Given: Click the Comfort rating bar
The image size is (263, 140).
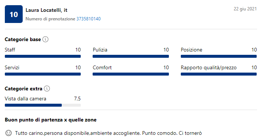Looking at the screenshot, I should (131, 74).
